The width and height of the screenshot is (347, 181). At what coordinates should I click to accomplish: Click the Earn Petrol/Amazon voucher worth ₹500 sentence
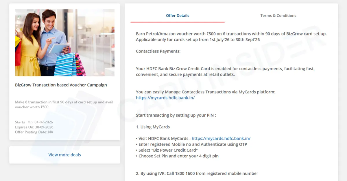click(x=231, y=34)
